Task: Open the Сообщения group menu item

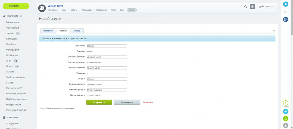Action: click(x=102, y=10)
